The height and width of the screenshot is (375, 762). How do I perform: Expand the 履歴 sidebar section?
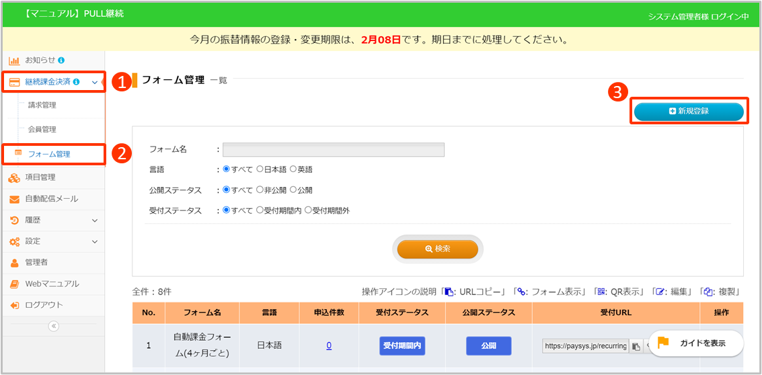tap(95, 220)
